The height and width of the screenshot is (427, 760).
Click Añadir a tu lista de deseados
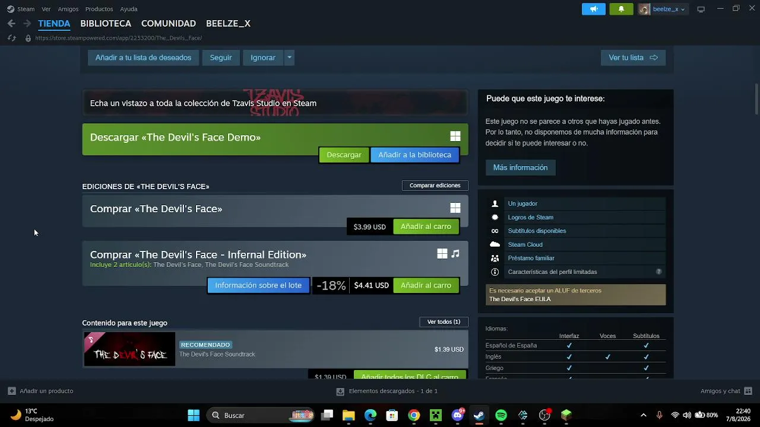coord(143,58)
